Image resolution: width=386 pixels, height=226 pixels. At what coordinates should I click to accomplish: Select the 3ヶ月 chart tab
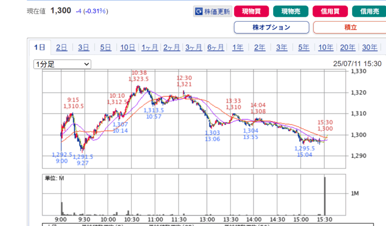click(193, 47)
